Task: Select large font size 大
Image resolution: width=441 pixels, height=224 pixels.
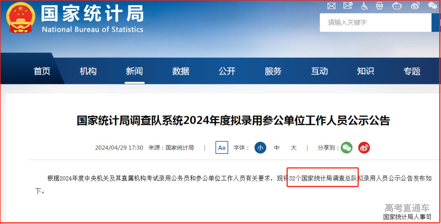Action: [294, 148]
